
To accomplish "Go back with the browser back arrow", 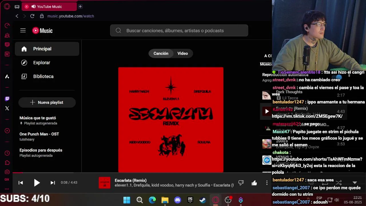I will coord(17,16).
